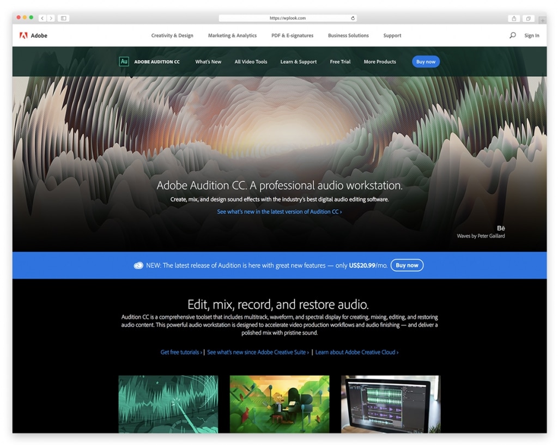
Task: Click the Safari share icon
Action: pyautogui.click(x=514, y=19)
